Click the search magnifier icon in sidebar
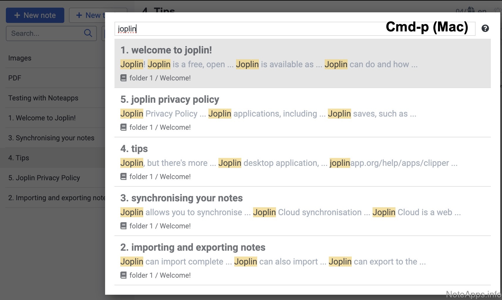Viewport: 502px width, 300px height. point(88,33)
